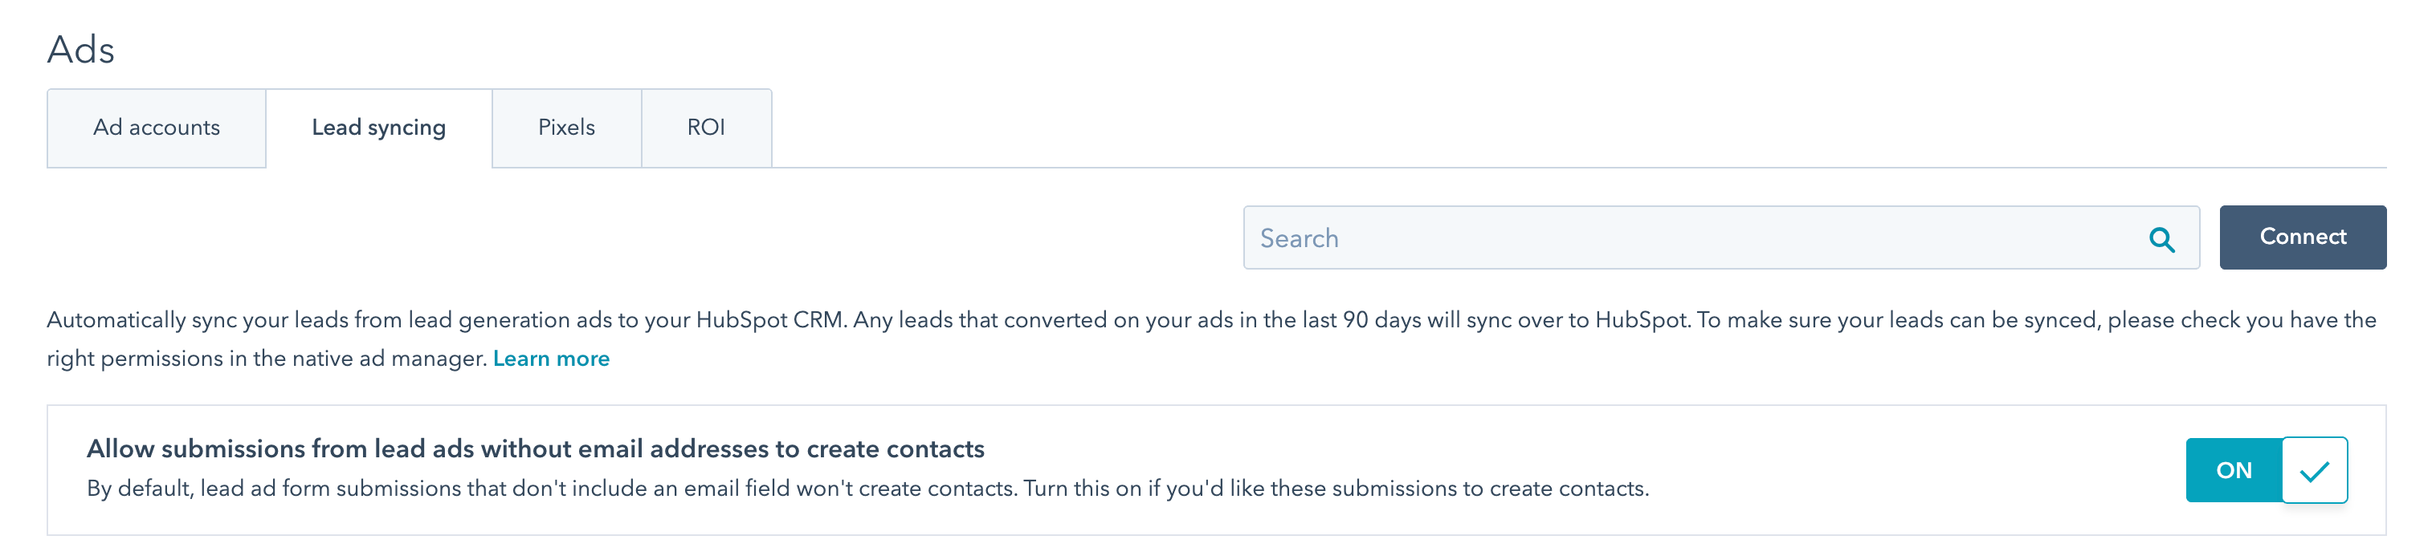Viewport: 2432px width, 560px height.
Task: Go to the ROI tab
Action: pos(706,128)
